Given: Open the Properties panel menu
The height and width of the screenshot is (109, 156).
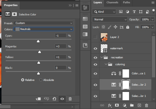Looking at the screenshot, I should pos(77,5).
